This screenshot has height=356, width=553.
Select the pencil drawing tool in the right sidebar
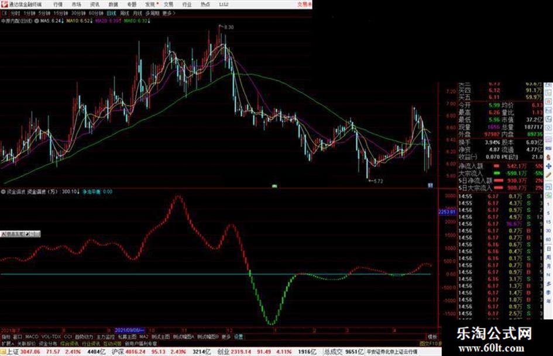[548, 175]
